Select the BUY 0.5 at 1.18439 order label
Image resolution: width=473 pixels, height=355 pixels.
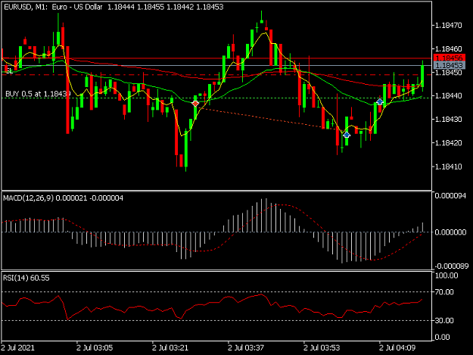38,94
